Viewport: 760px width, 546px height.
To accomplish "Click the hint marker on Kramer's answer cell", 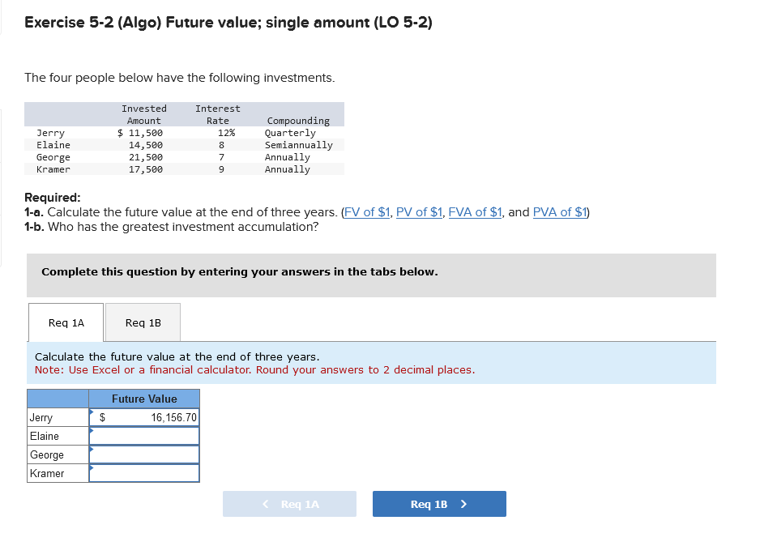I will 93,469.
